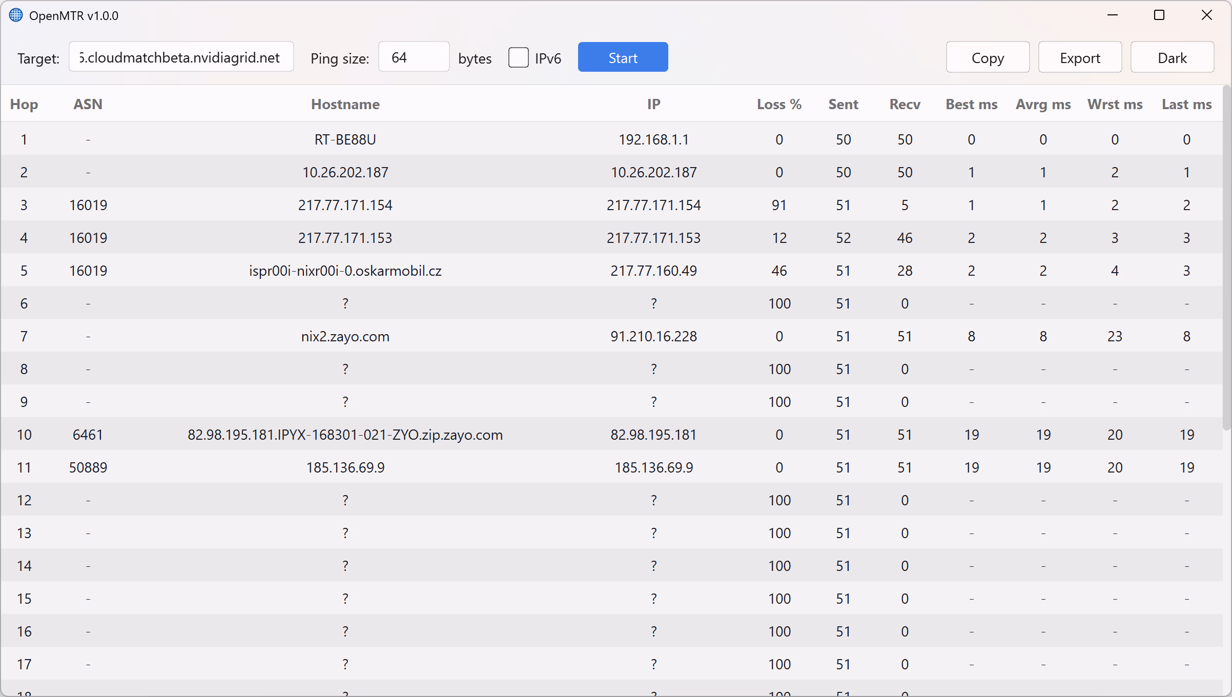
Task: Click the ispr00i-nixr00i-0.oskarmobil.cz hostname
Action: (x=345, y=270)
